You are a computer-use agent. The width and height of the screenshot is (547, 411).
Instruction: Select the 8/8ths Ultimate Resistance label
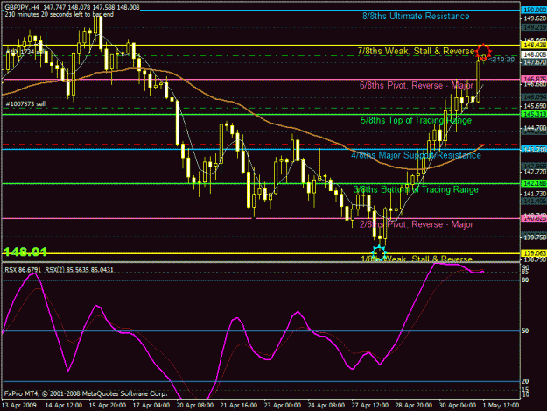416,16
